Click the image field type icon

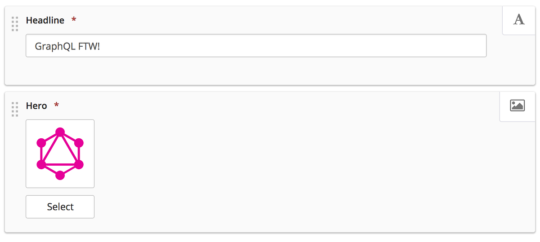coord(517,106)
